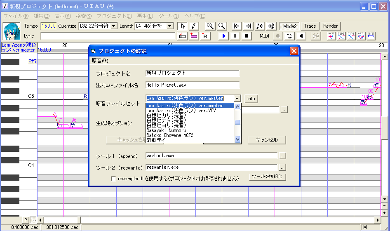Toggle the small P button at bottom left

[x=26, y=220]
